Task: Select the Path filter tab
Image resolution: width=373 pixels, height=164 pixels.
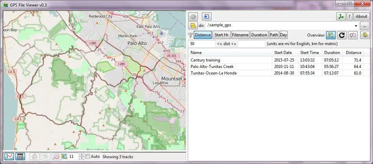Action: 274,35
